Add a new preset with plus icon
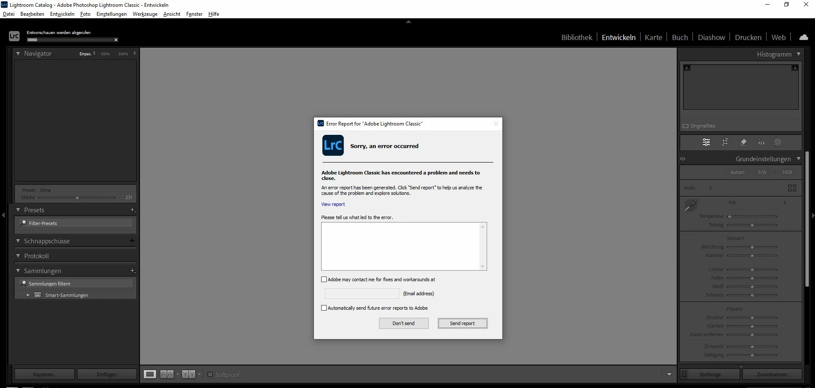This screenshot has height=388, width=815. [x=132, y=210]
